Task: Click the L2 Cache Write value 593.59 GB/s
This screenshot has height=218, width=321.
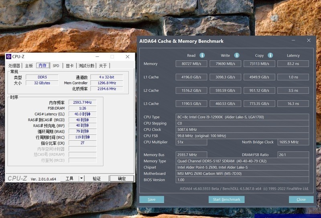Action: [x=225, y=90]
